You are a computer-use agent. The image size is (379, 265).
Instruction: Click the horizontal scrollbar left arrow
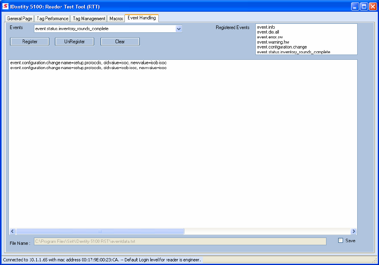click(x=13, y=231)
